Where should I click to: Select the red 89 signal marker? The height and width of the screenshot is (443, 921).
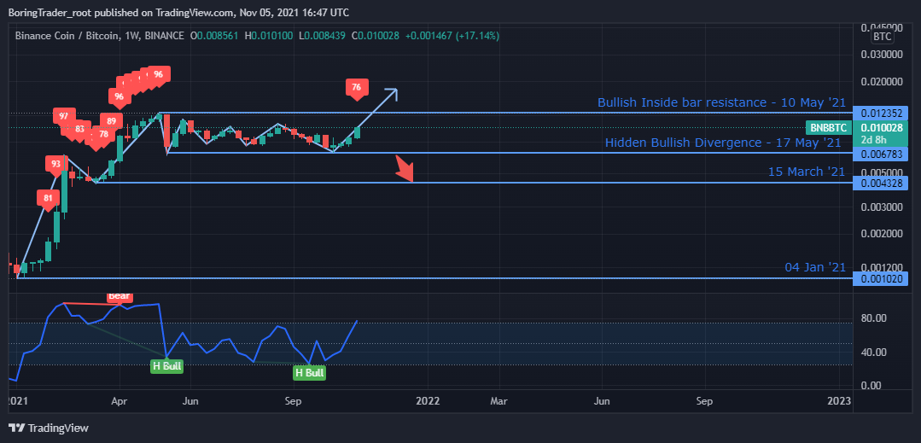[x=110, y=121]
